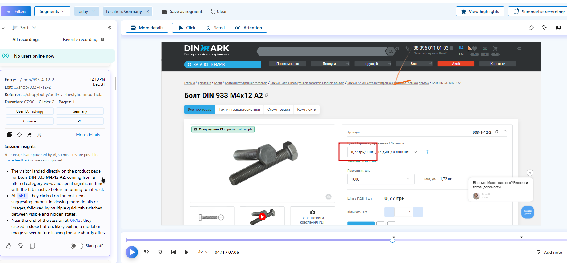
Task: Open the shopping cart icon on Dinmark header
Action: tap(495, 49)
